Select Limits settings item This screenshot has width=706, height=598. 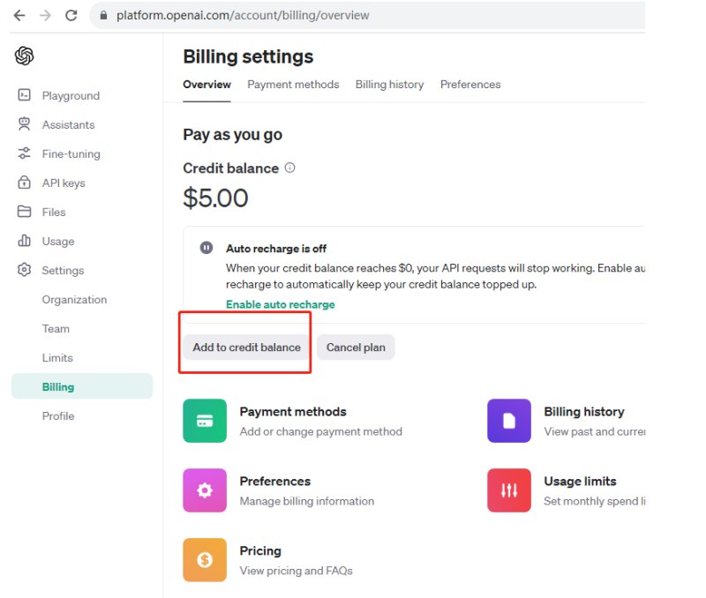click(x=57, y=358)
